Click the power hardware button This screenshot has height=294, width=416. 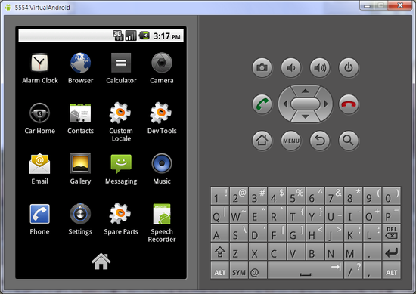(349, 67)
